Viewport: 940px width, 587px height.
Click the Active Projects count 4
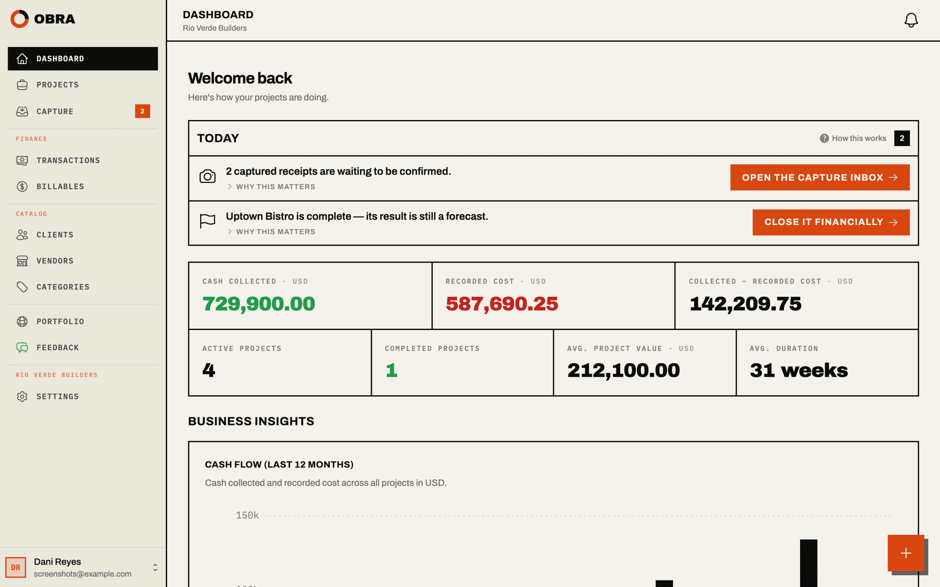point(209,371)
